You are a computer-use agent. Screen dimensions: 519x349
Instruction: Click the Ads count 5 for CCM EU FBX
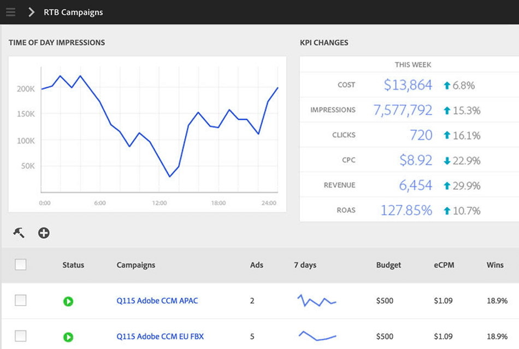coord(252,336)
